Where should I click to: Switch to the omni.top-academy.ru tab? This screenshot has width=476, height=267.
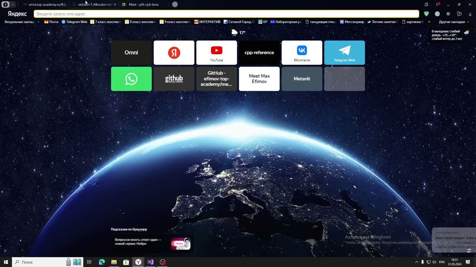click(x=45, y=4)
